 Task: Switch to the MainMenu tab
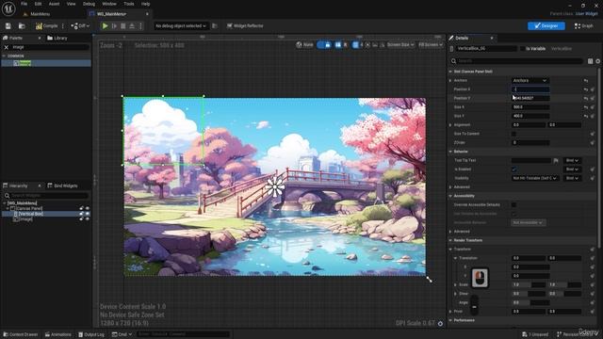coord(40,14)
